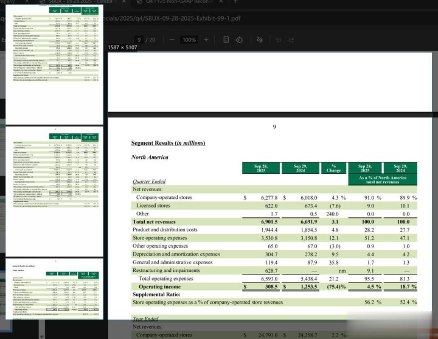
Task: Toggle the fit to page icon
Action: pos(226,40)
